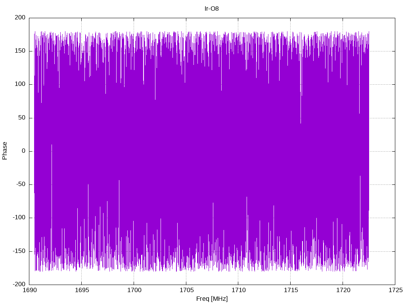Click the x-axis tick label '1695'
This screenshot has height=304, width=406.
pyautogui.click(x=82, y=290)
